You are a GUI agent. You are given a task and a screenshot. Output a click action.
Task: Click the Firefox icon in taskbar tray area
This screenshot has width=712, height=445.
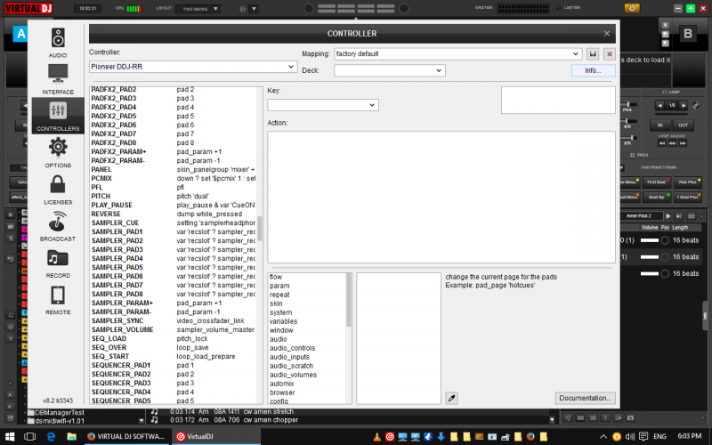click(530, 437)
